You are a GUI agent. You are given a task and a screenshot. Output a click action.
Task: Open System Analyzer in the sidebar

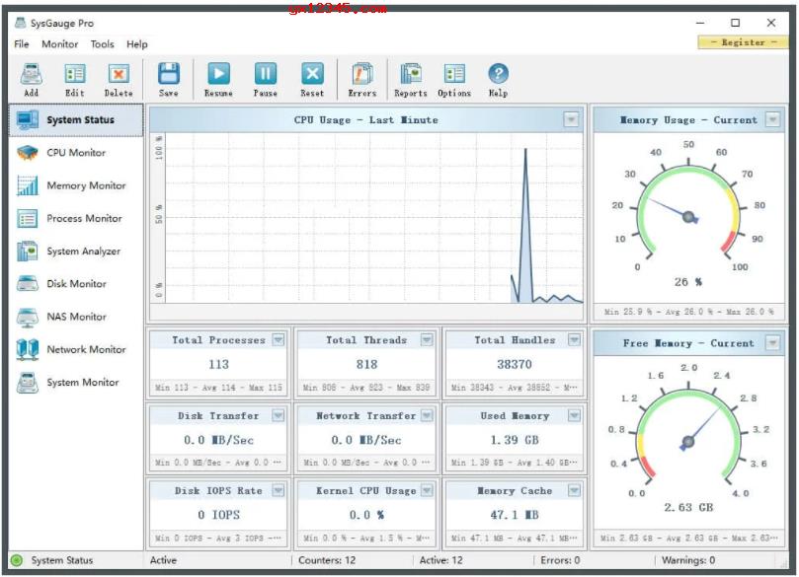point(76,252)
